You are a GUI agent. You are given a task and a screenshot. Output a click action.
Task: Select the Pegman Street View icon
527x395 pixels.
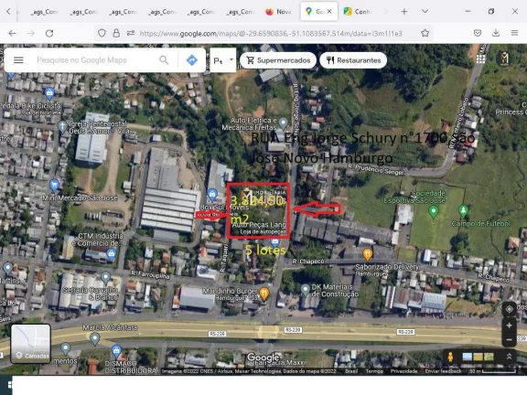coord(450,357)
